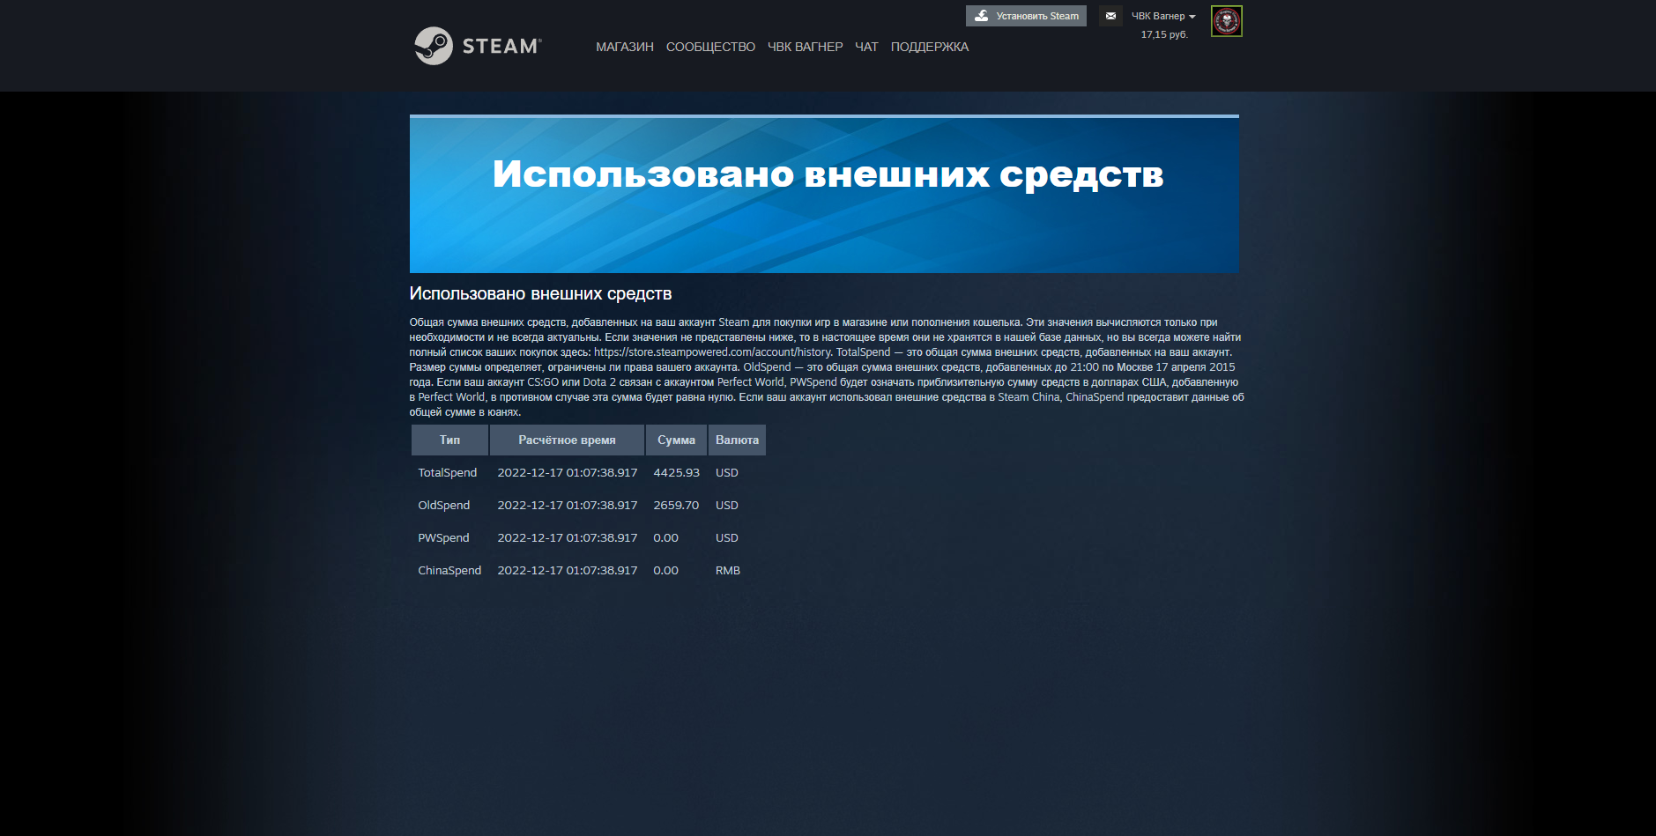1656x836 pixels.
Task: Click the blue banner heading image
Action: (824, 194)
